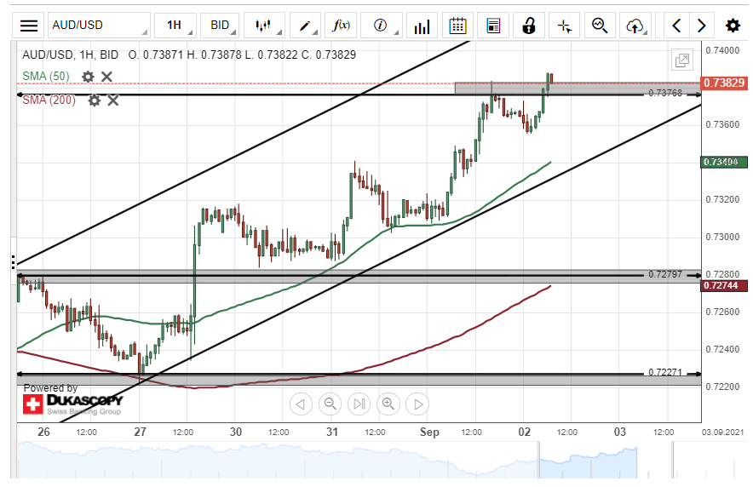Select the 0.73768 horizontal level line
753x487 pixels.
(359, 95)
